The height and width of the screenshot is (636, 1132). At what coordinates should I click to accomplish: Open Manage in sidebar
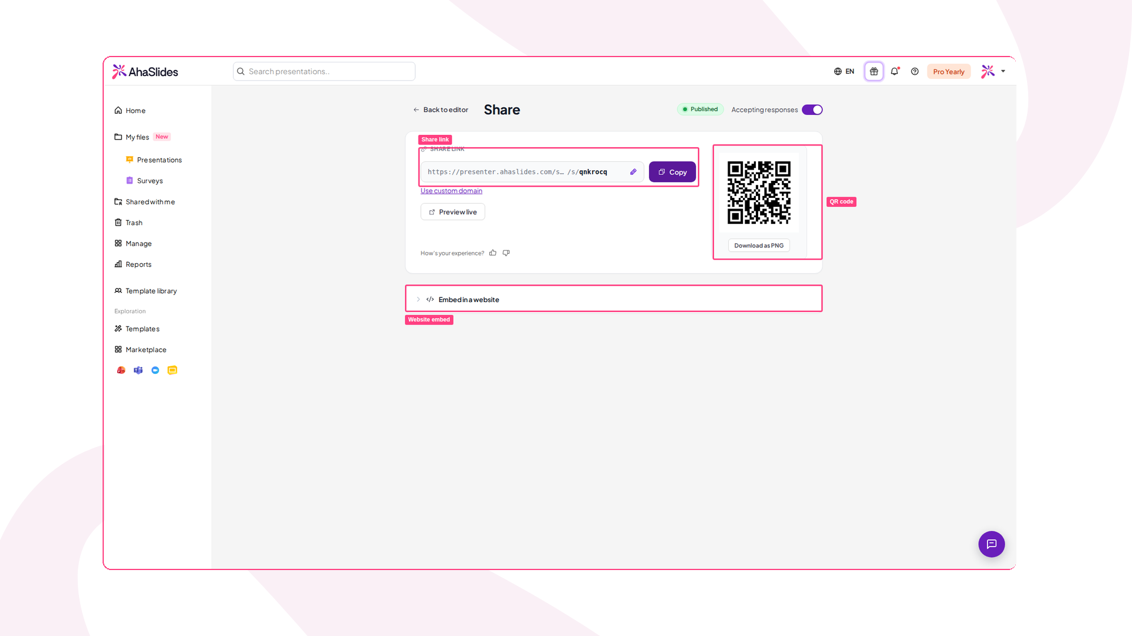point(133,244)
